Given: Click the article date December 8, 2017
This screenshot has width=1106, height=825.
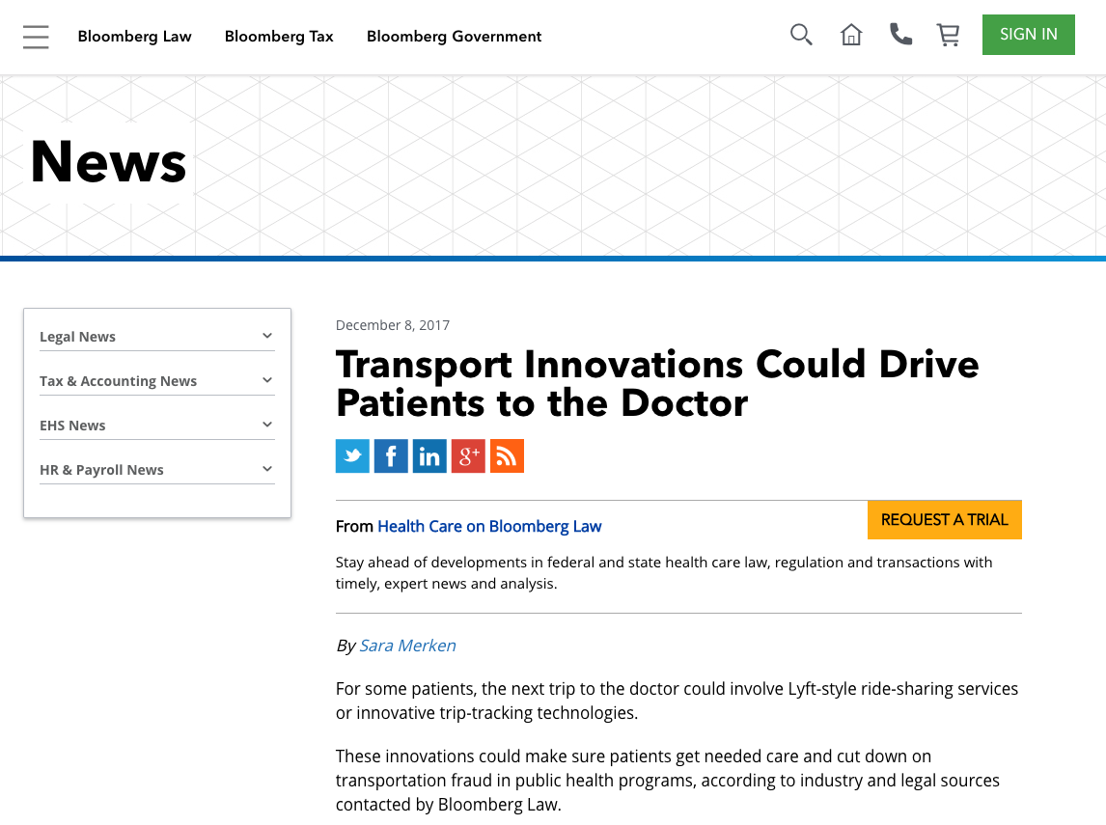Looking at the screenshot, I should tap(393, 325).
